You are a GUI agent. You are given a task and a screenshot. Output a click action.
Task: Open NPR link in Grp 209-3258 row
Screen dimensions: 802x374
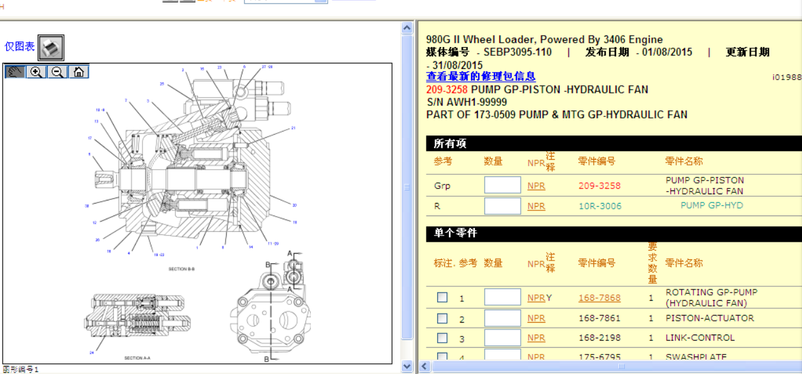coord(536,186)
